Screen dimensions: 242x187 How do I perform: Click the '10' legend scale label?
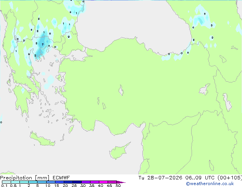click(48, 185)
